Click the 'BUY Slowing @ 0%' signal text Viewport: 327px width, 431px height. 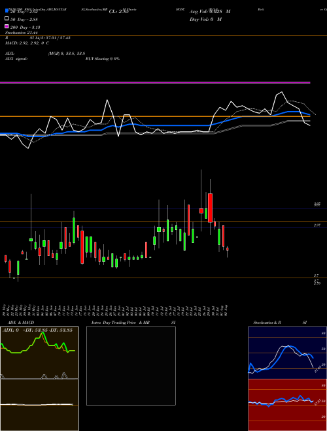103,59
